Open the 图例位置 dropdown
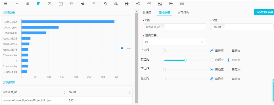The width and height of the screenshot is (274, 105). (174, 42)
